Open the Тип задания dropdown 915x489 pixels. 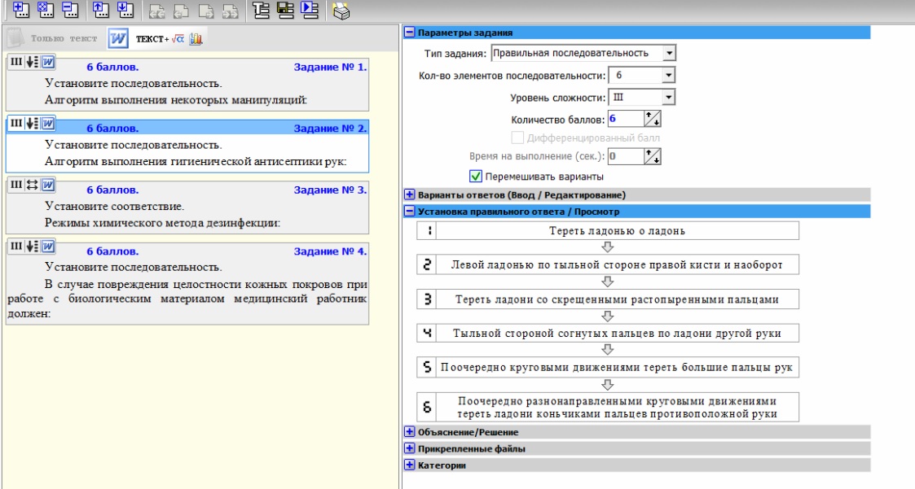(669, 53)
